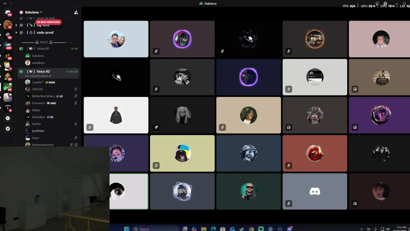Open the server icon with 2 badge
This screenshot has width=410, height=231.
(8, 107)
